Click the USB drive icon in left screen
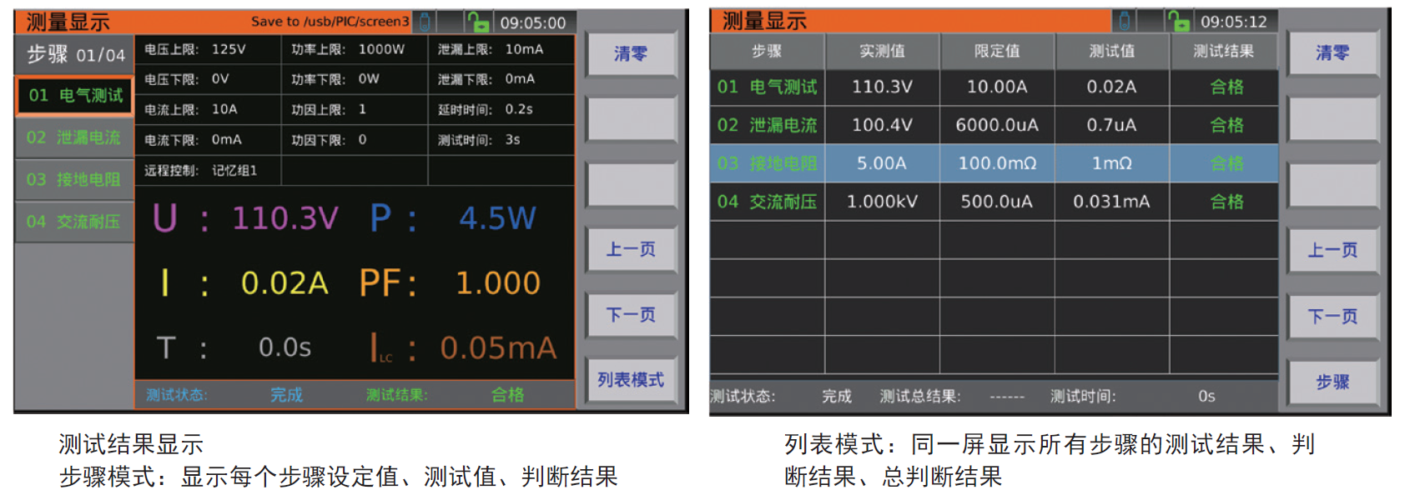 (x=425, y=22)
